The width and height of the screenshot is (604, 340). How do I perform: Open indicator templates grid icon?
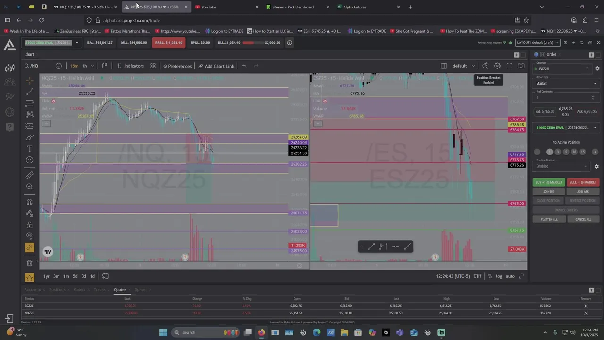click(153, 66)
